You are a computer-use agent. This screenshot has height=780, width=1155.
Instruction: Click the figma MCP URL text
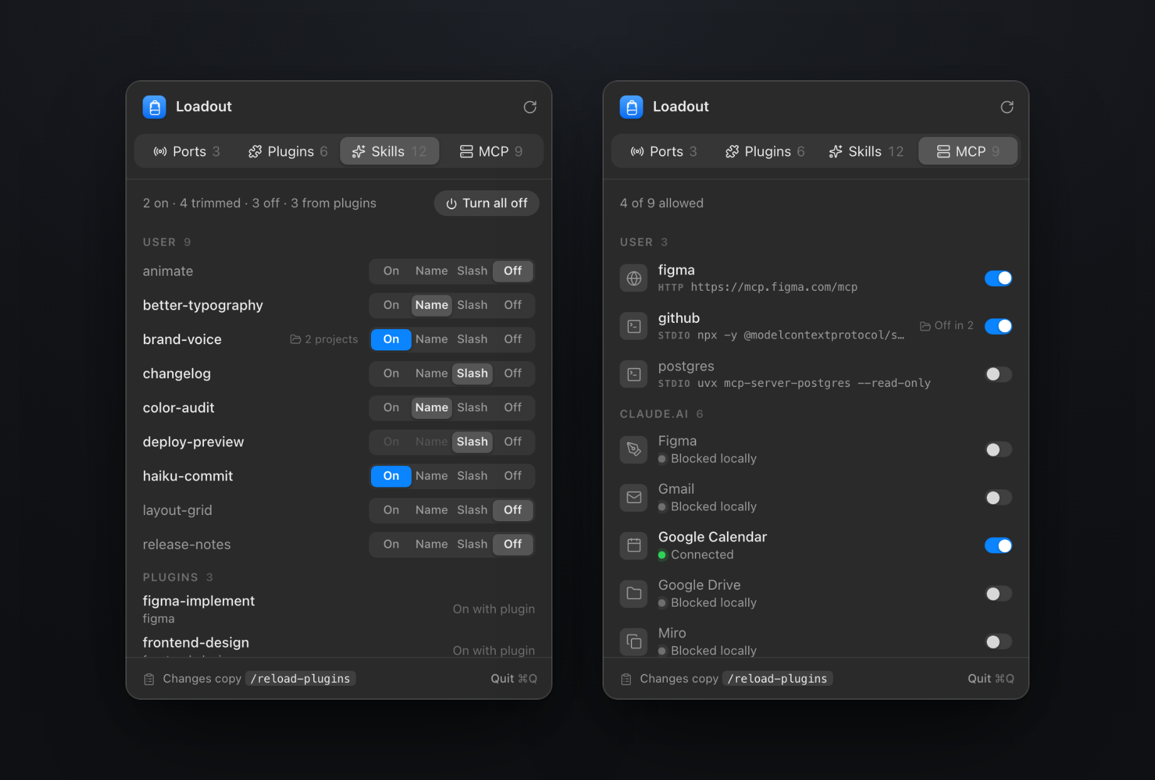tap(774, 287)
